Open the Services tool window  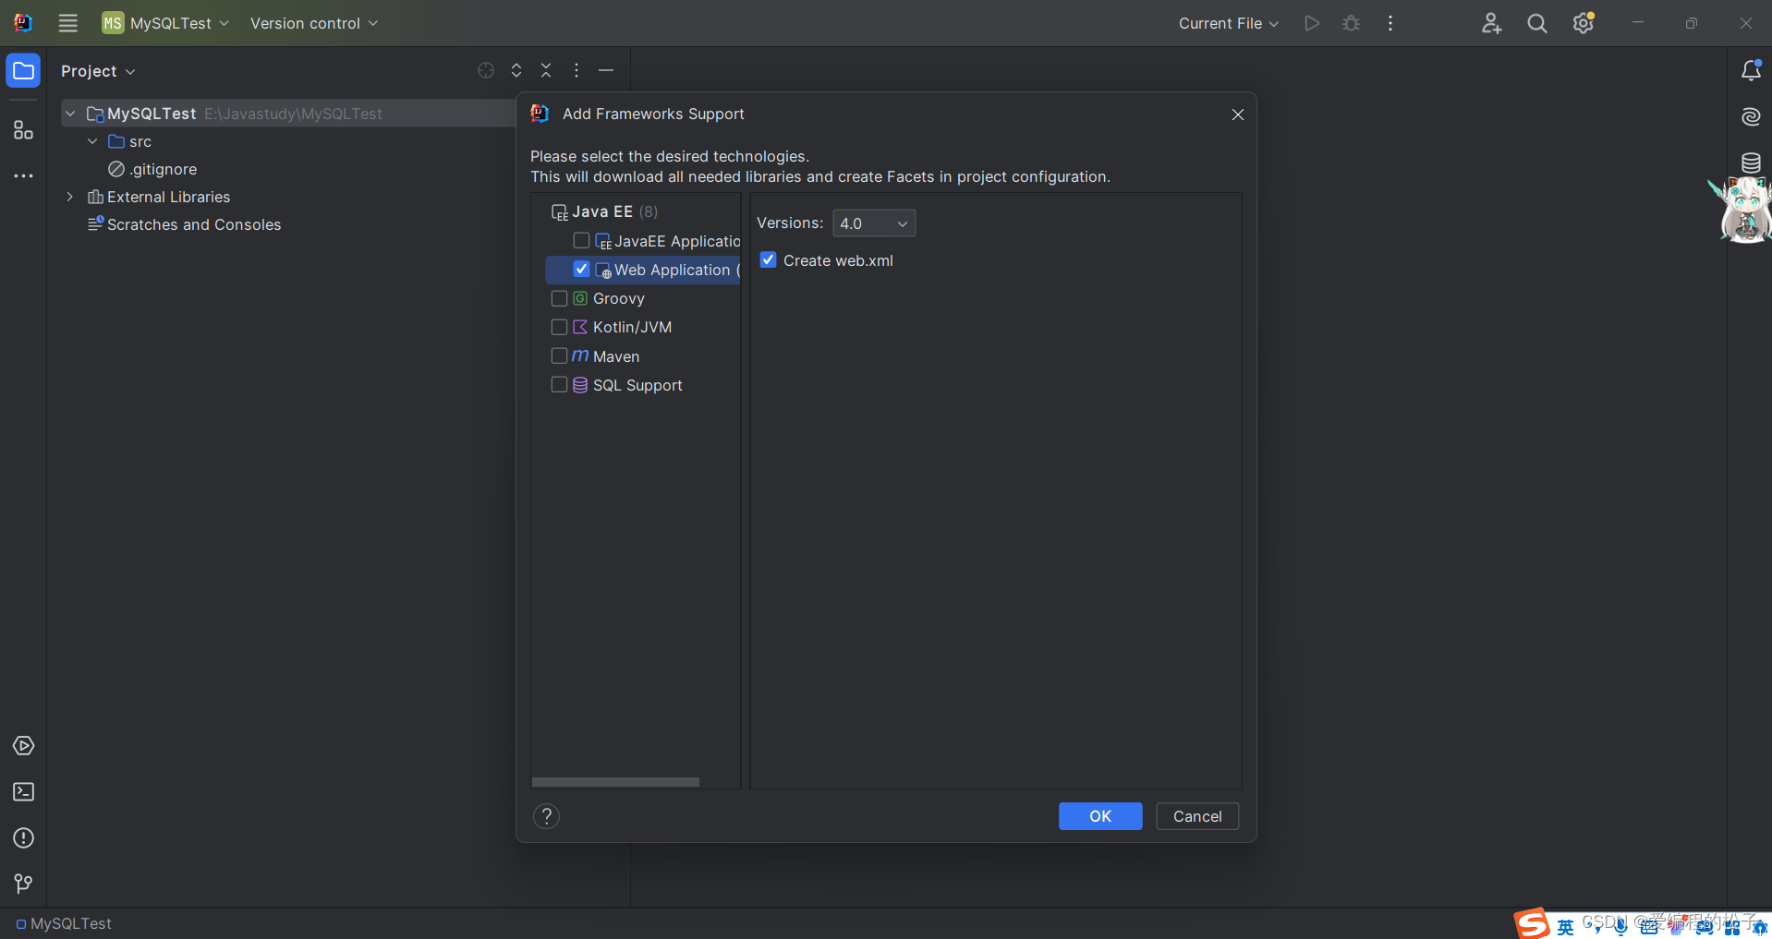(x=23, y=746)
